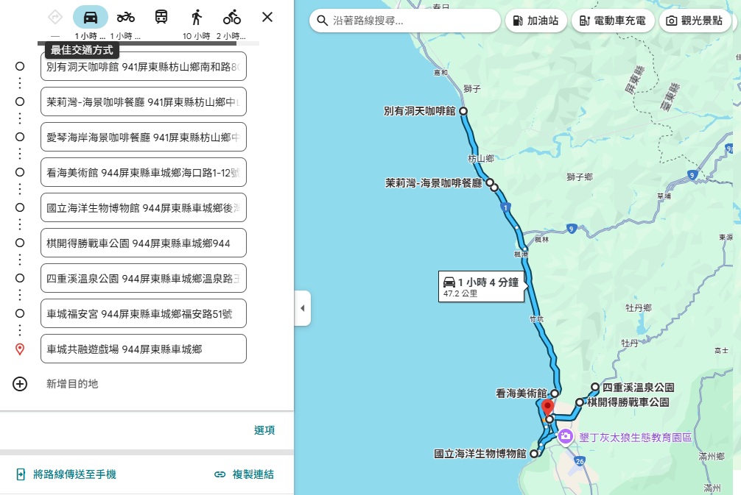Image resolution: width=741 pixels, height=495 pixels.
Task: Toggle the 觀光景點 attractions layer
Action: click(x=694, y=21)
